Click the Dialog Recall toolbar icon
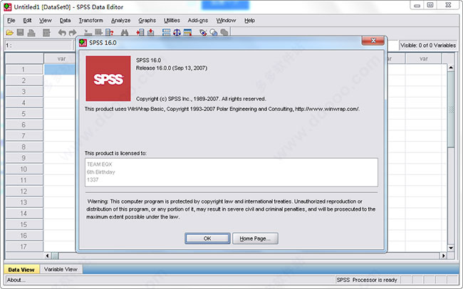 pyautogui.click(x=46, y=33)
